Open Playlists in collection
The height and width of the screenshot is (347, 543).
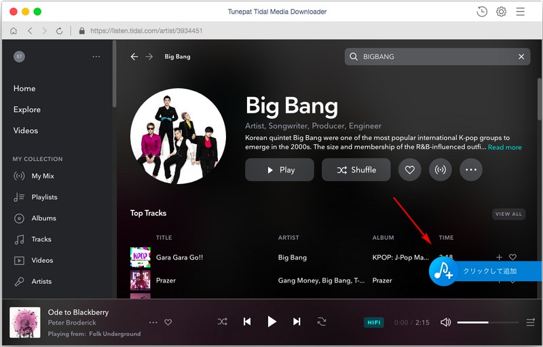(35, 197)
